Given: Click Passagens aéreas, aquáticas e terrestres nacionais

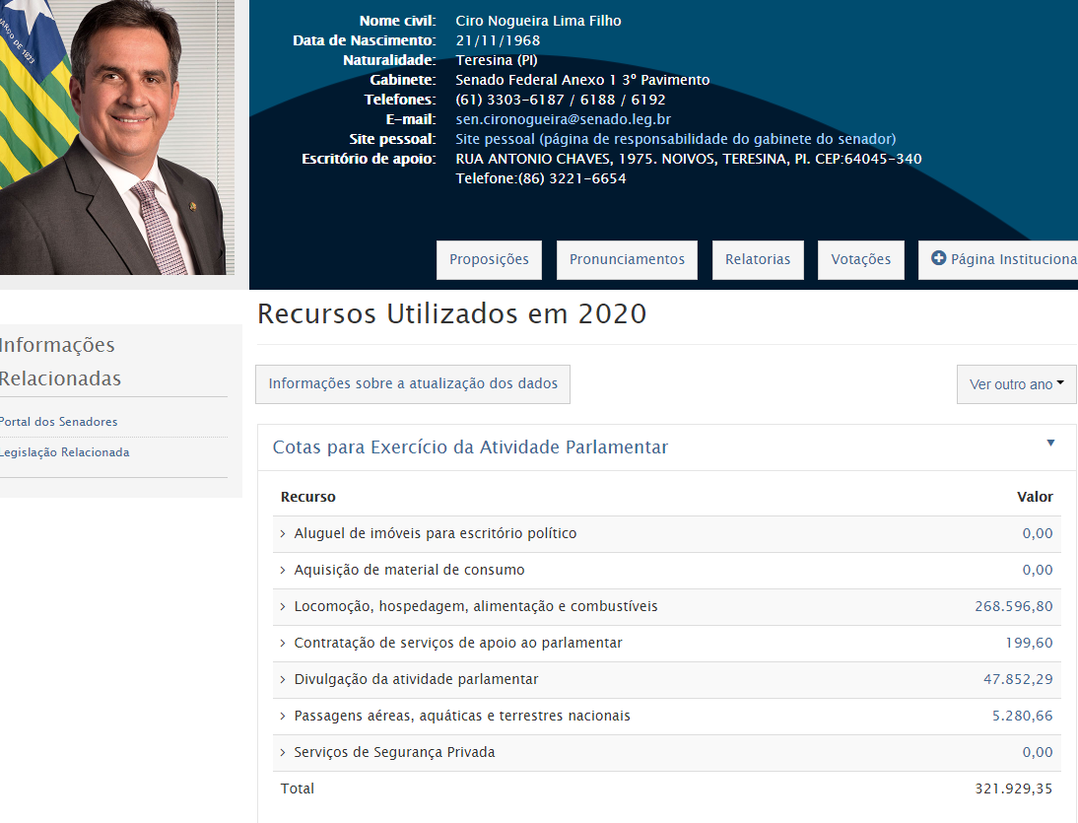Looking at the screenshot, I should point(462,716).
